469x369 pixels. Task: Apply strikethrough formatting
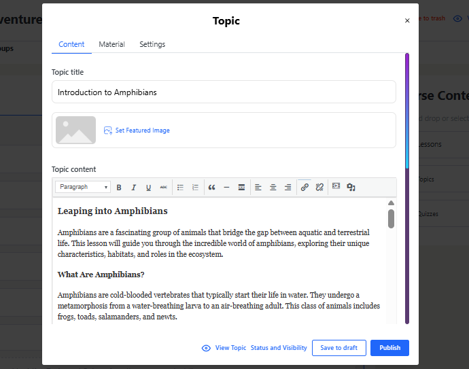pos(164,187)
